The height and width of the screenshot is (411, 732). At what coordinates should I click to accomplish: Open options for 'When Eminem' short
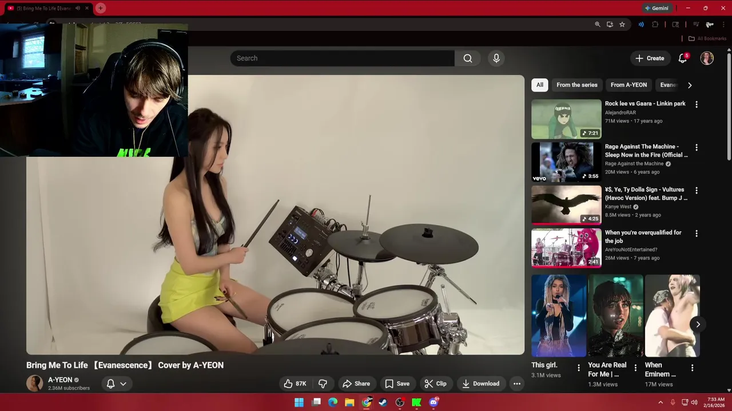pos(692,368)
